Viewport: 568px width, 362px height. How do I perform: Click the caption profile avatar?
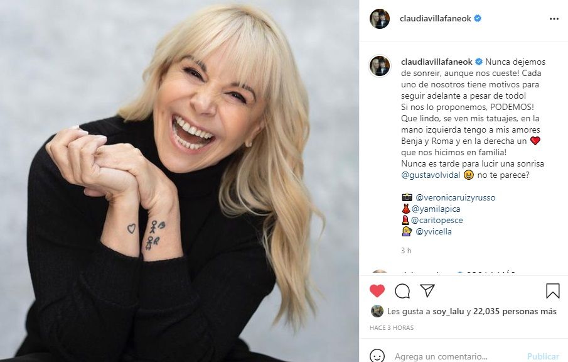pyautogui.click(x=380, y=66)
